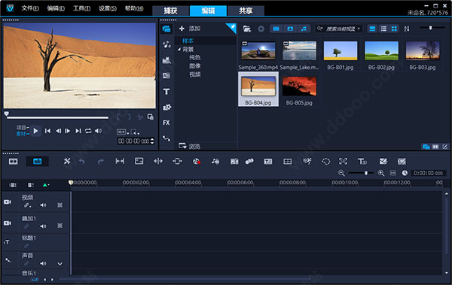Image resolution: width=452 pixels, height=285 pixels.
Task: Switch timeline to Storyboard view
Action: coord(14,162)
